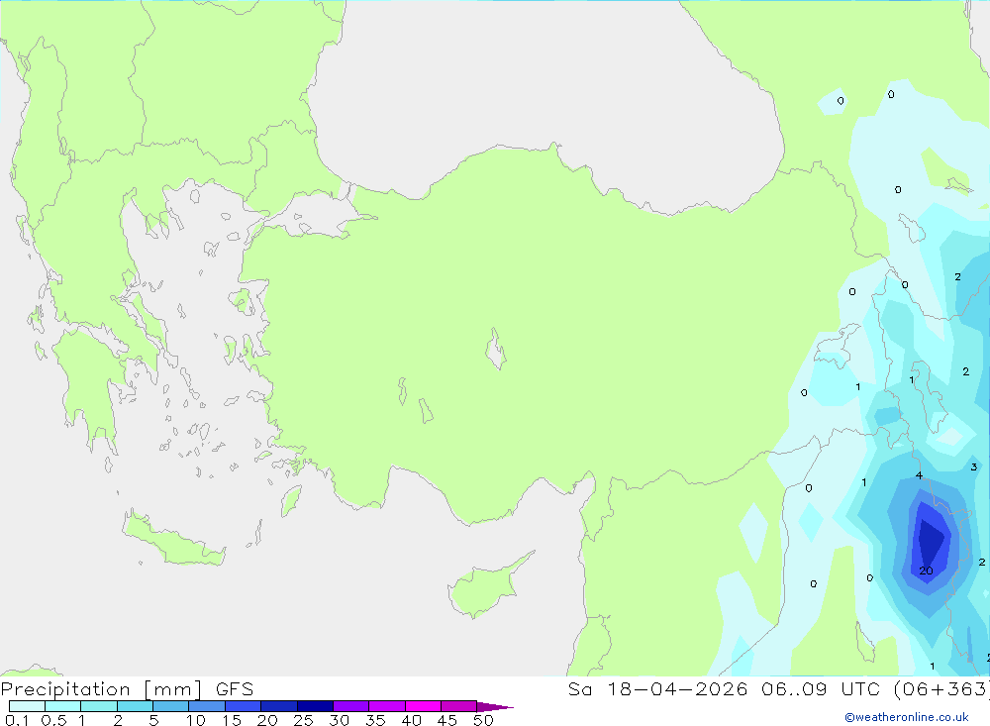Click the 'Precipitation [mm]' title text
This screenshot has height=726, width=990.
pos(102,689)
